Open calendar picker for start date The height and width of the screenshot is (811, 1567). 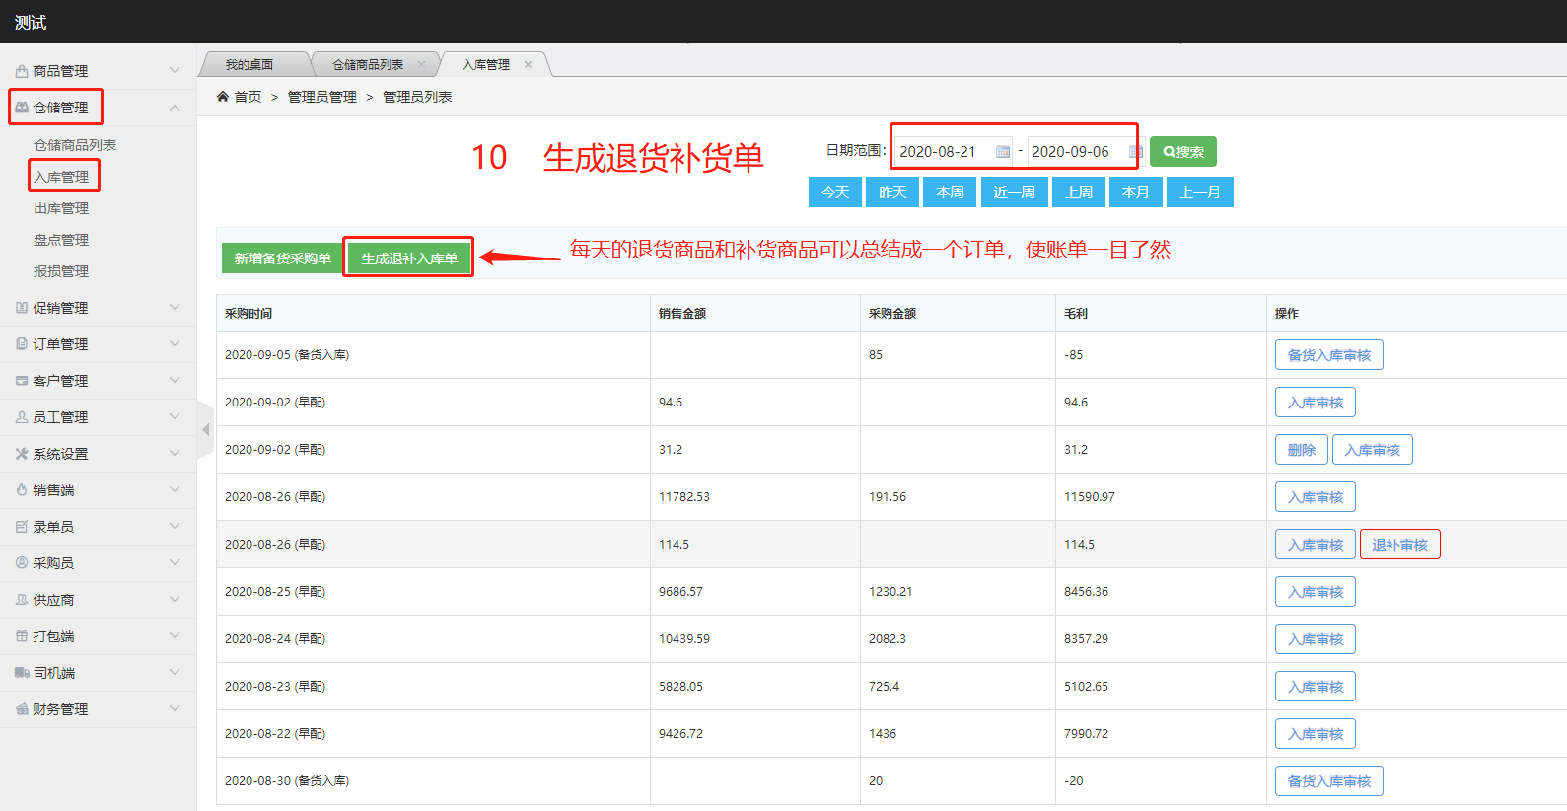point(1003,152)
